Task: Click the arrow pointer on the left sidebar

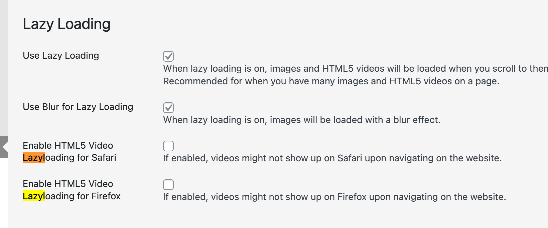Action: click(x=4, y=147)
